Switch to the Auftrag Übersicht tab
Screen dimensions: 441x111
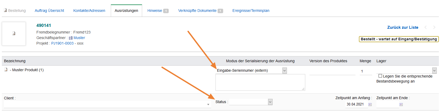[49, 11]
